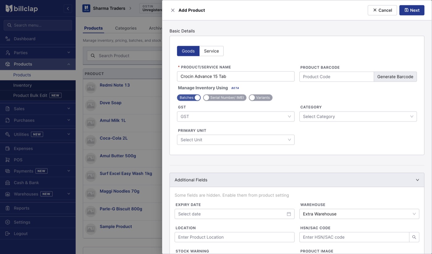Expand the Parties sidebar menu
Image resolution: width=432 pixels, height=254 pixels.
click(x=38, y=53)
